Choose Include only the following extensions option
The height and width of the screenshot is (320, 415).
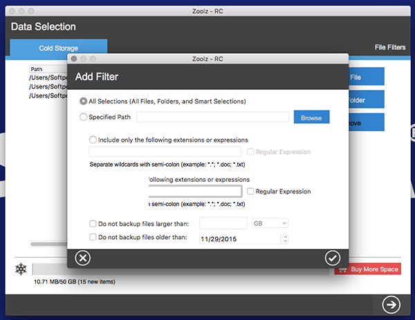93,140
